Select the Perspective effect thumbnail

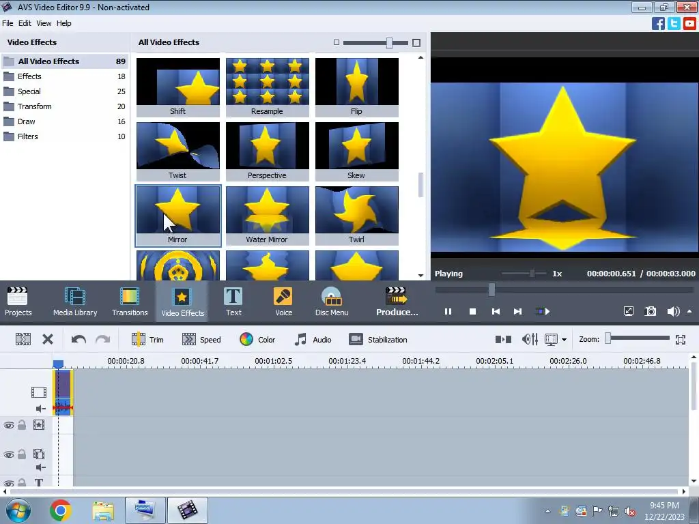(x=268, y=151)
